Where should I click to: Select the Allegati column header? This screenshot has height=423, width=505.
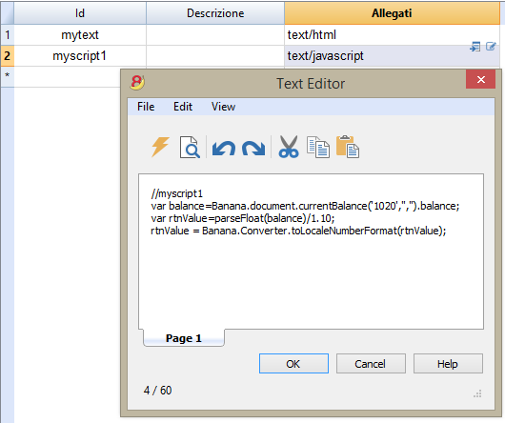392,13
